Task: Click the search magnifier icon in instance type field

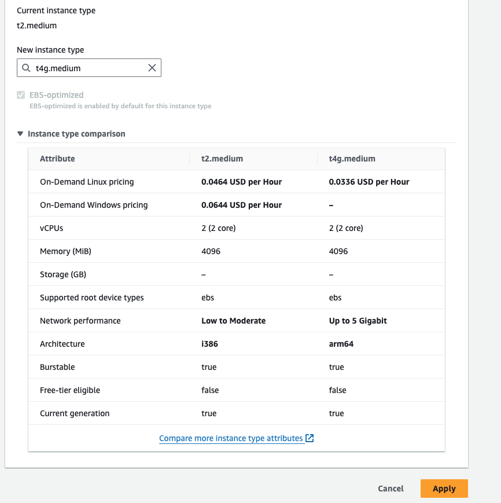Action: (x=26, y=68)
